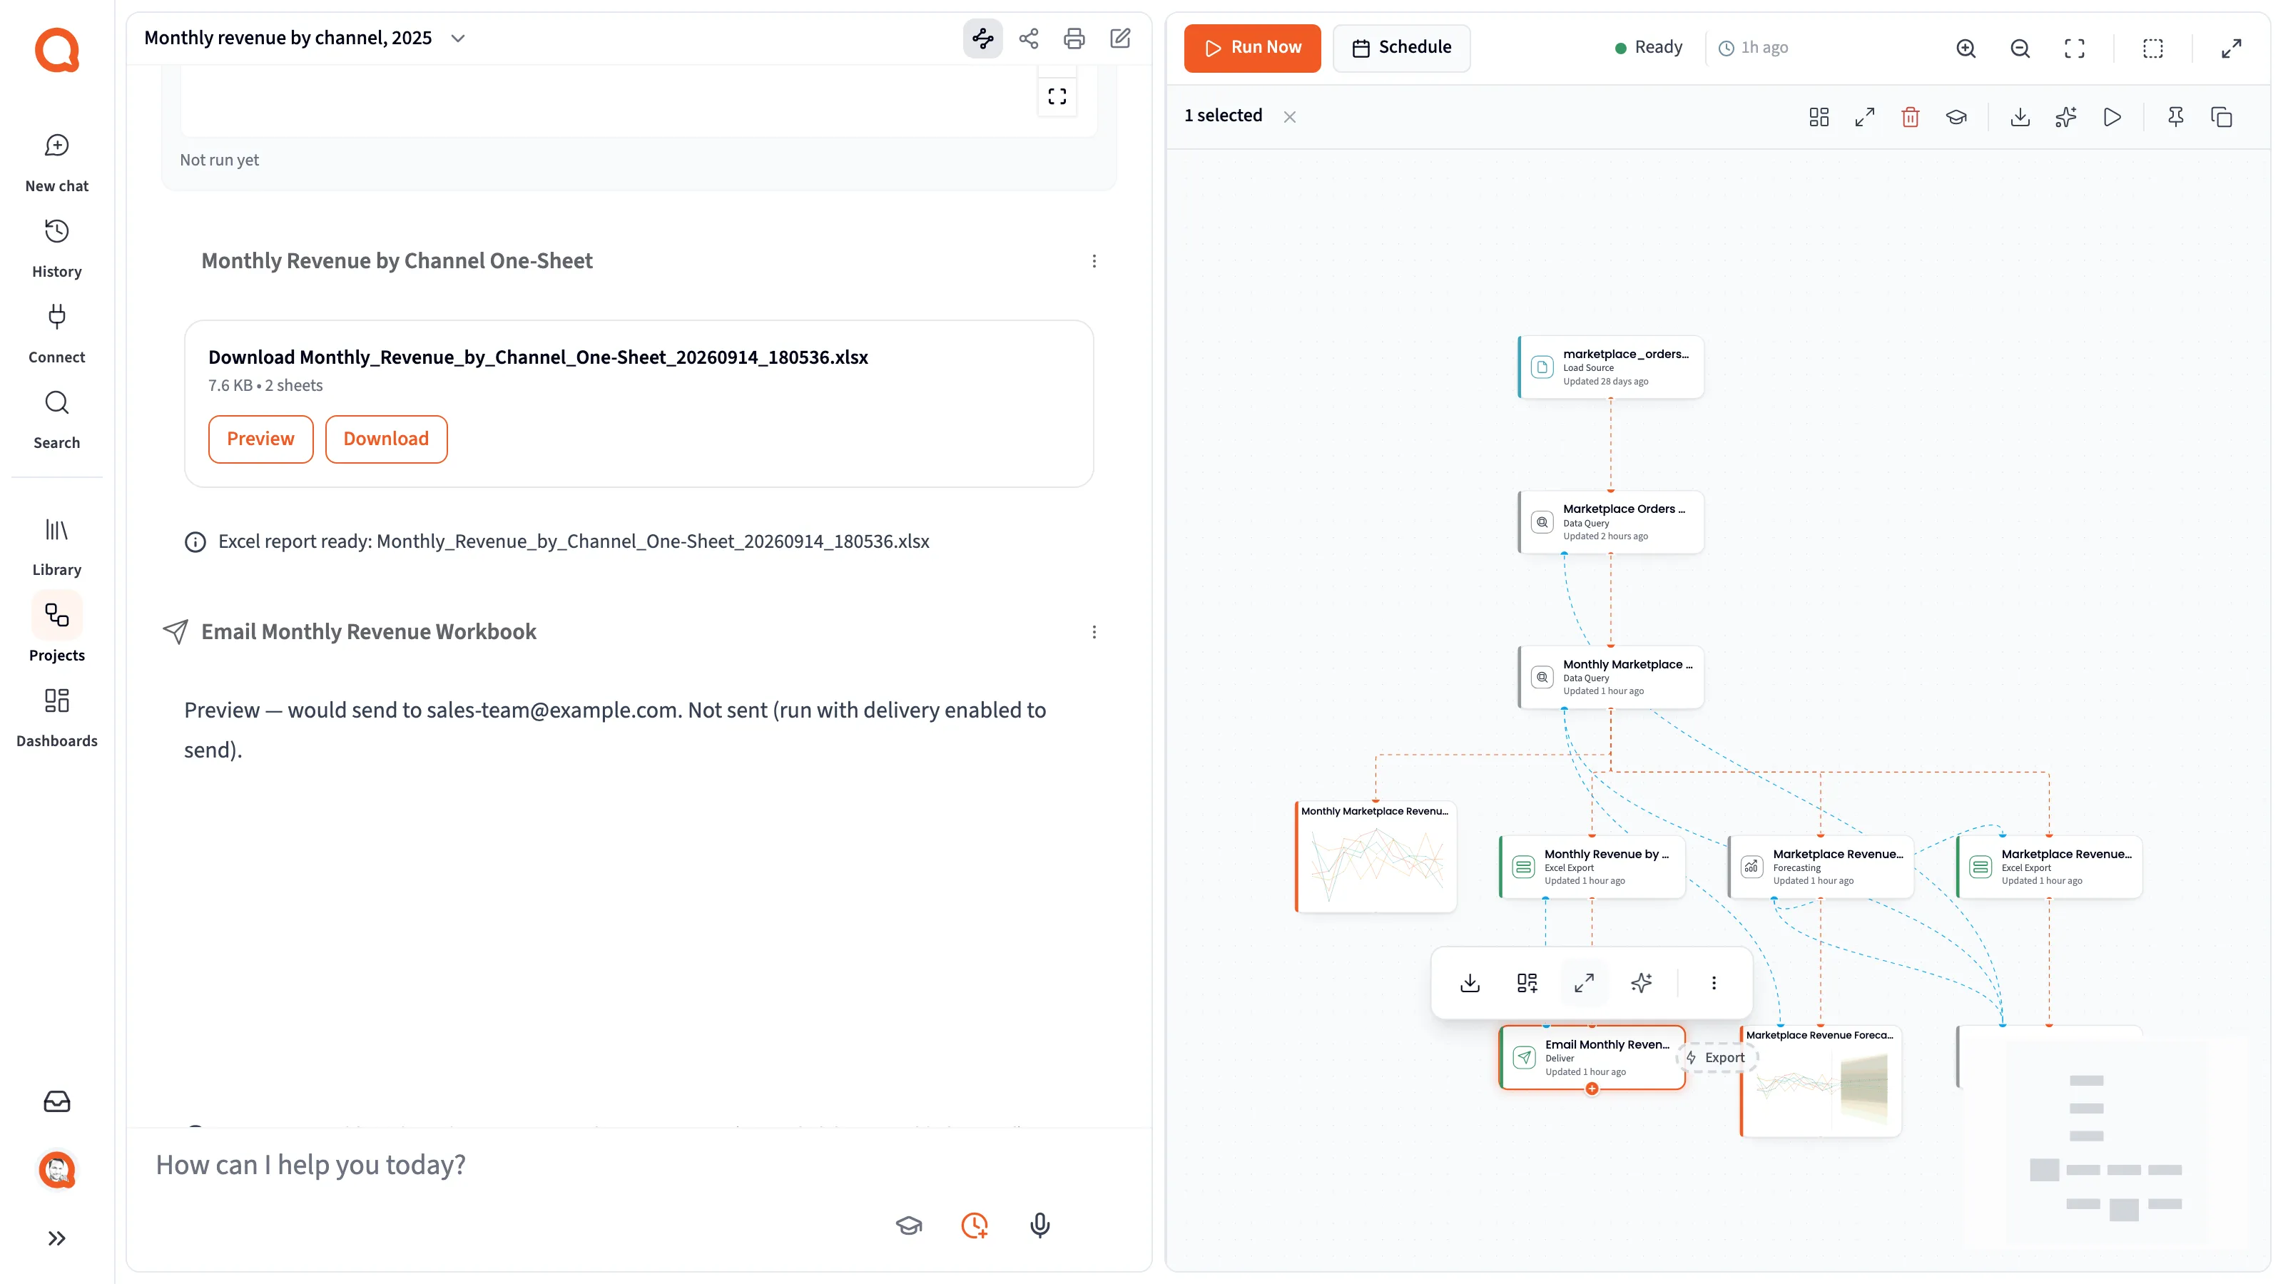Screen dimensions: 2283x1284
Task: Click add-to-dashboard icon in node floating toolbar
Action: [x=1527, y=983]
